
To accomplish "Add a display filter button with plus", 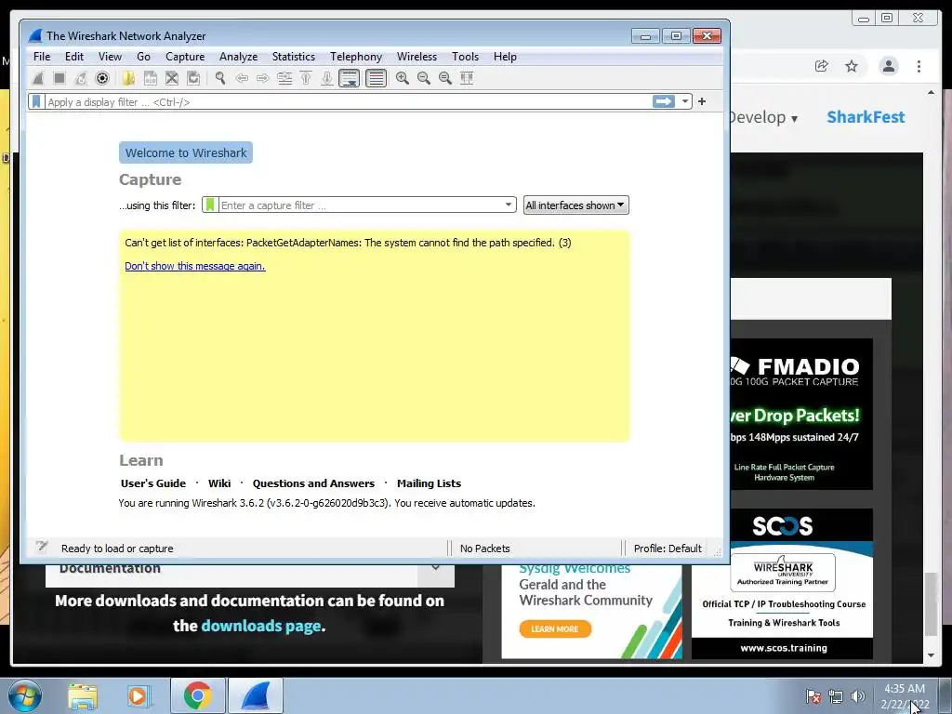I will point(702,101).
